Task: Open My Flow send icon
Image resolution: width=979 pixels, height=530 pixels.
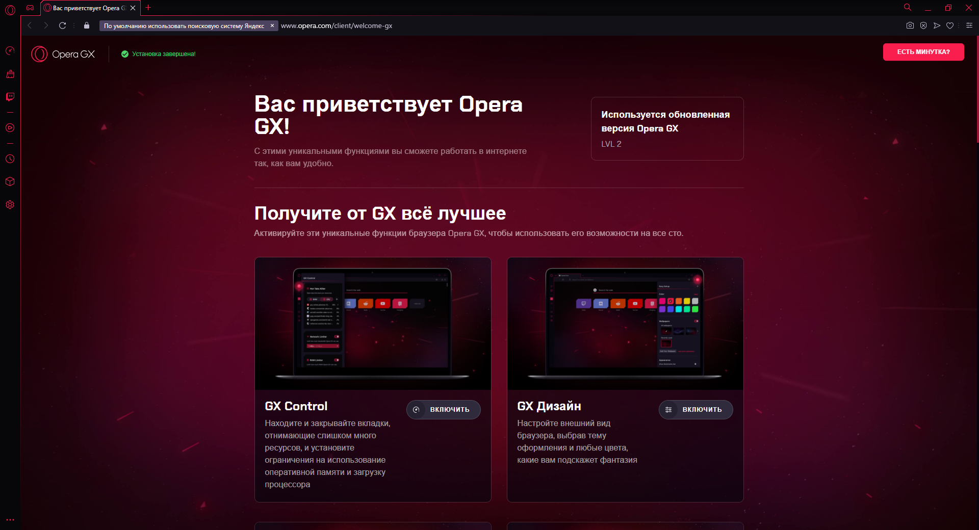Action: pyautogui.click(x=937, y=25)
